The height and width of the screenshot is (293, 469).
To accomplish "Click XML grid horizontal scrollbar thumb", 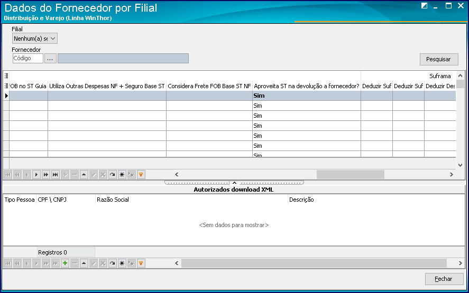I will [314, 263].
